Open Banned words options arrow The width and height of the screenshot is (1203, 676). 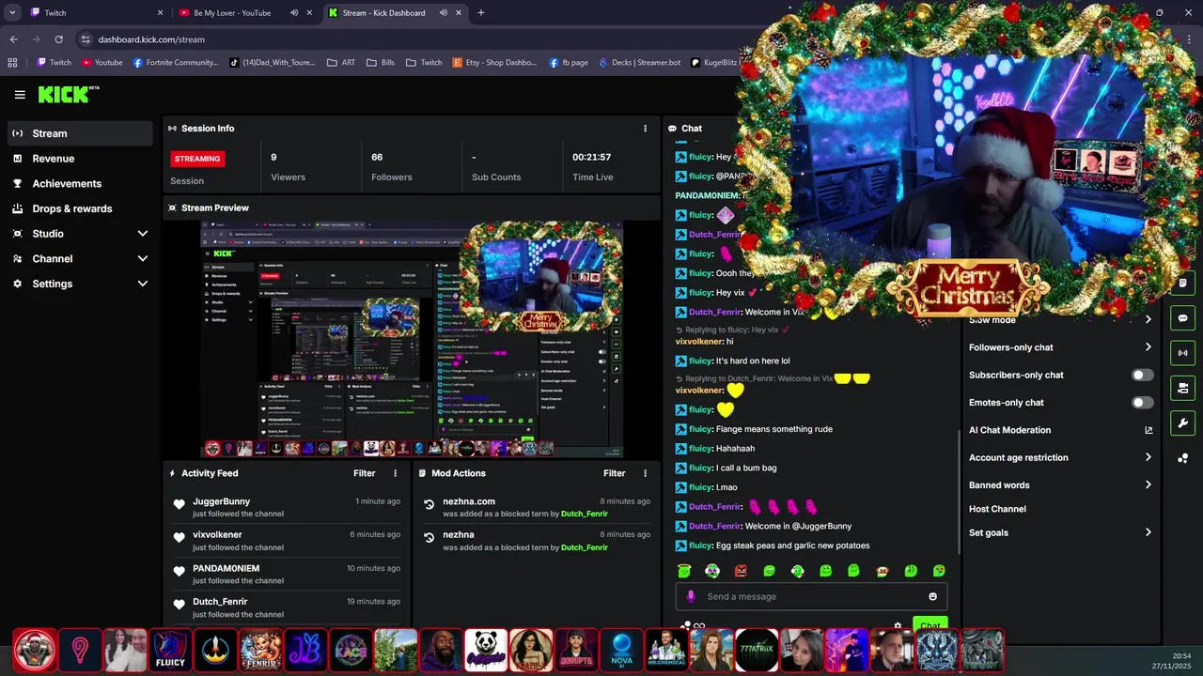pyautogui.click(x=1148, y=485)
